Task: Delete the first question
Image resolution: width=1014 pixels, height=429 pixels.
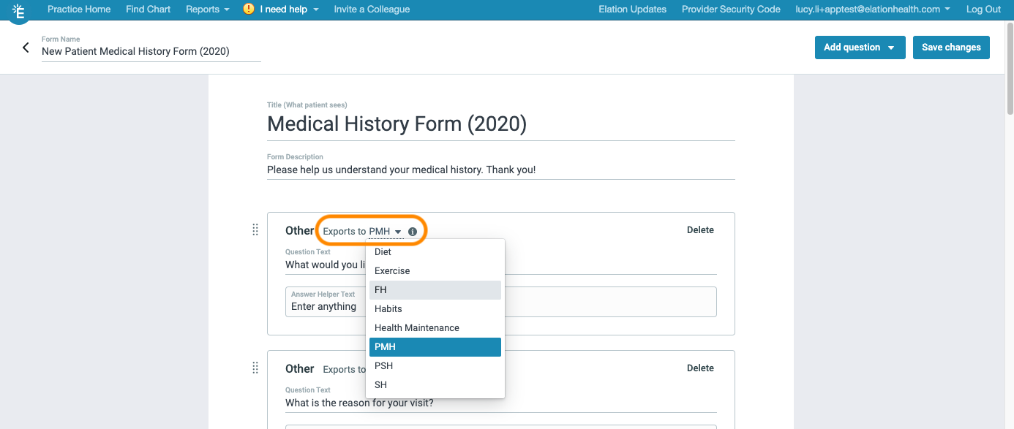Action: click(x=700, y=229)
